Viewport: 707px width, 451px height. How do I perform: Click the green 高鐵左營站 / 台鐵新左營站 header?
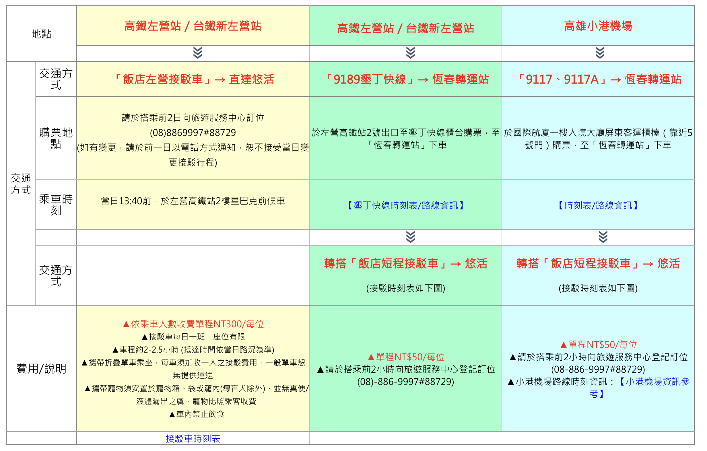click(x=405, y=28)
